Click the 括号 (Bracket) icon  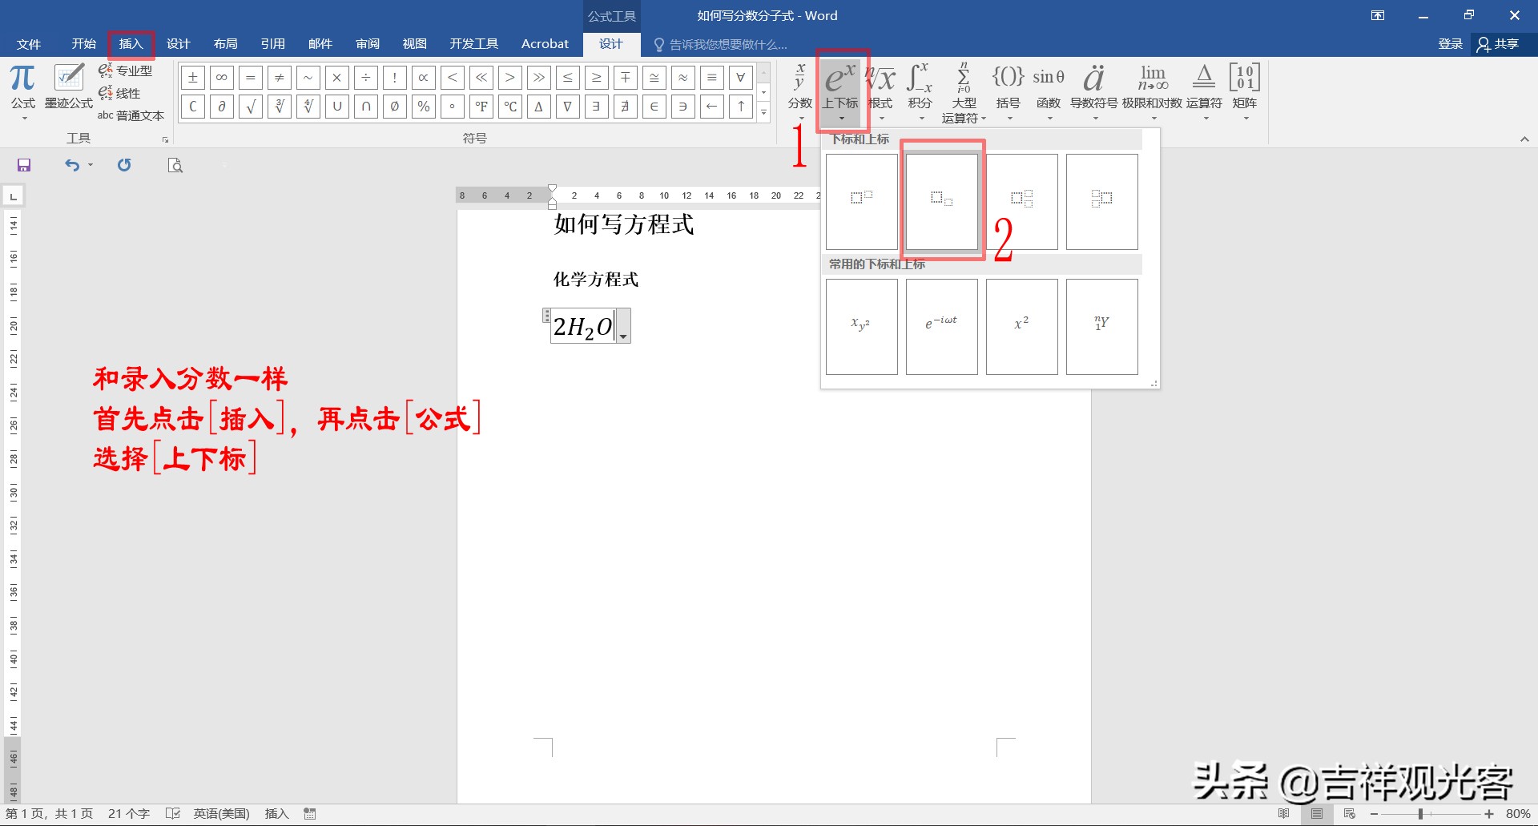[x=1008, y=88]
